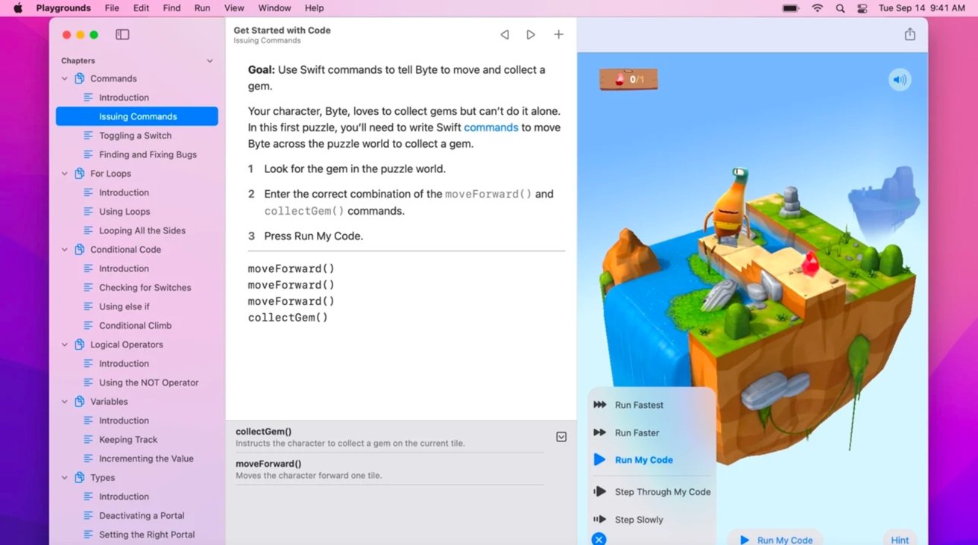Open Conditional Climb page
Screen dimensions: 978x545
point(136,325)
